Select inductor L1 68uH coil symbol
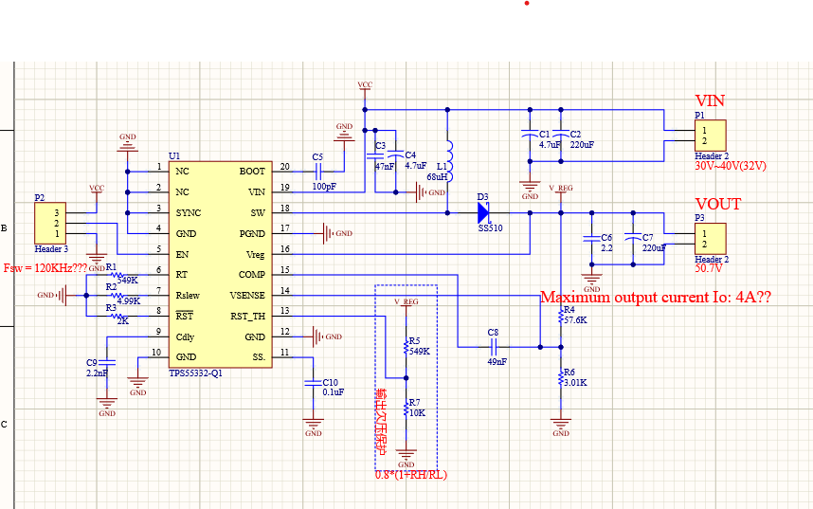813x509 pixels. (x=449, y=161)
